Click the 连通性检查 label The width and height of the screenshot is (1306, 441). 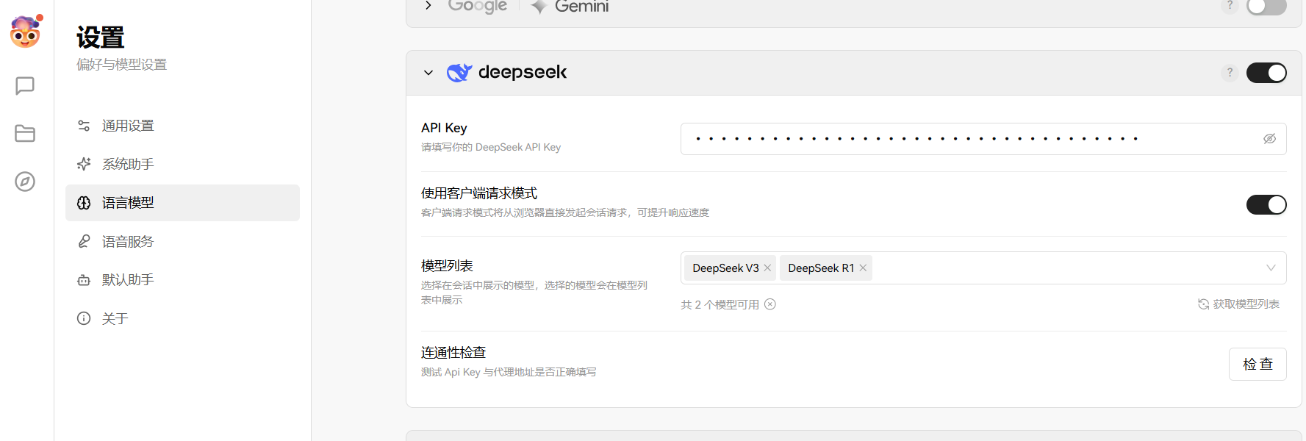[x=453, y=353]
